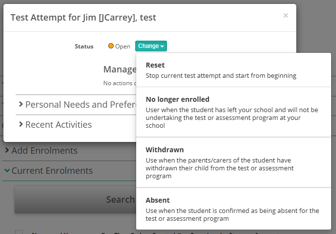
Task: Tick the checkbox in the table header
Action: (x=19, y=233)
